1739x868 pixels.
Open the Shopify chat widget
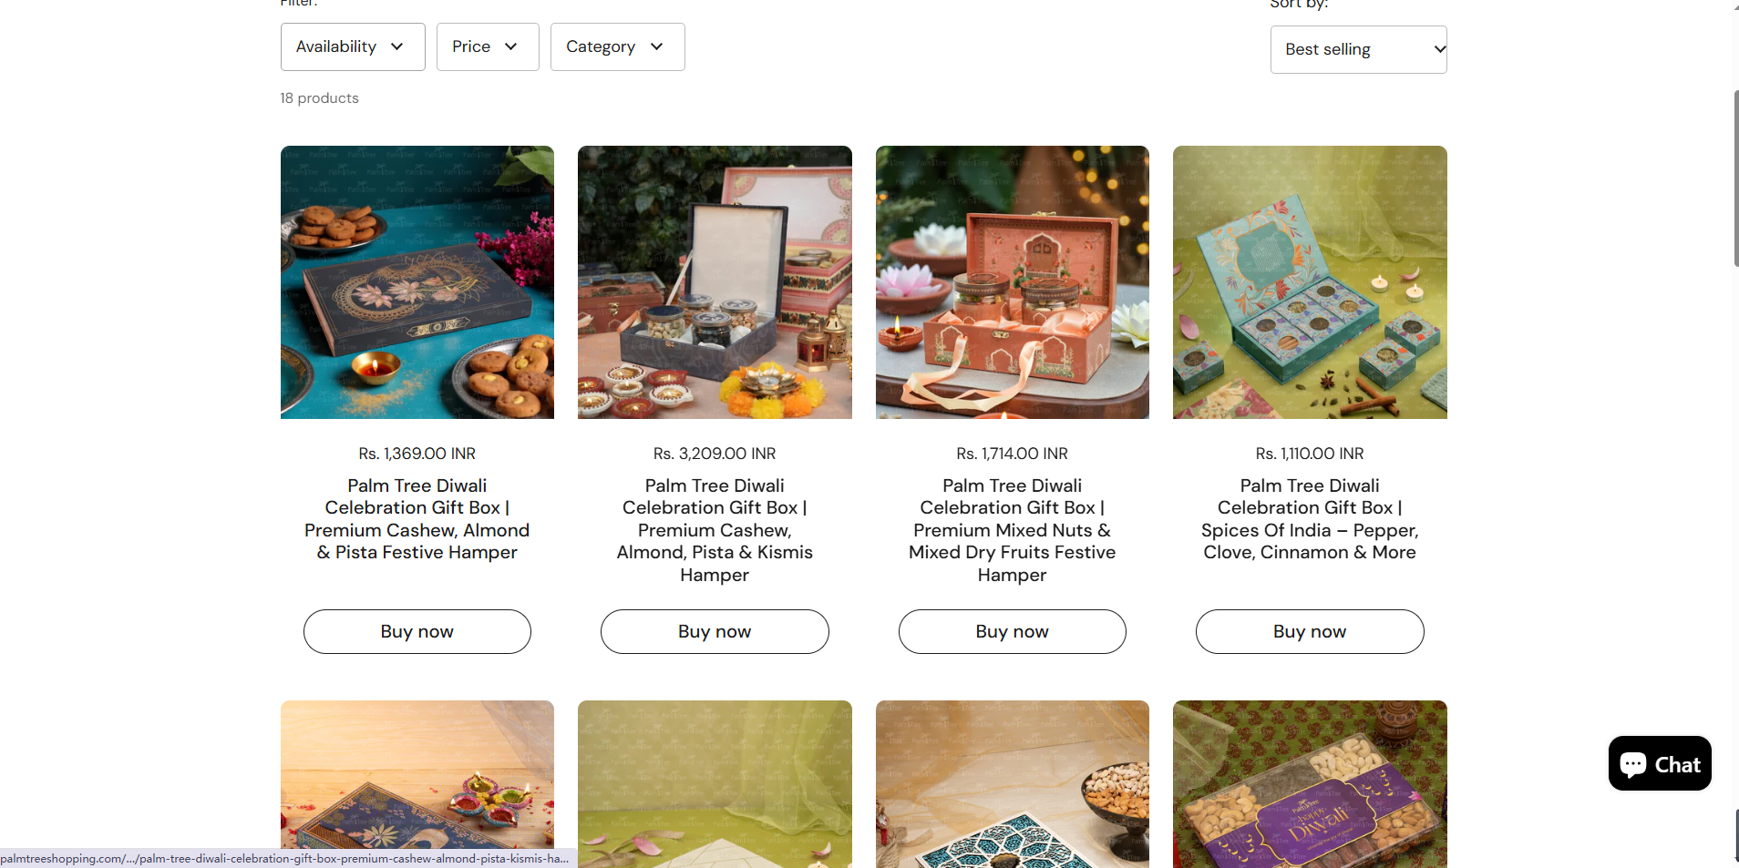click(1658, 763)
